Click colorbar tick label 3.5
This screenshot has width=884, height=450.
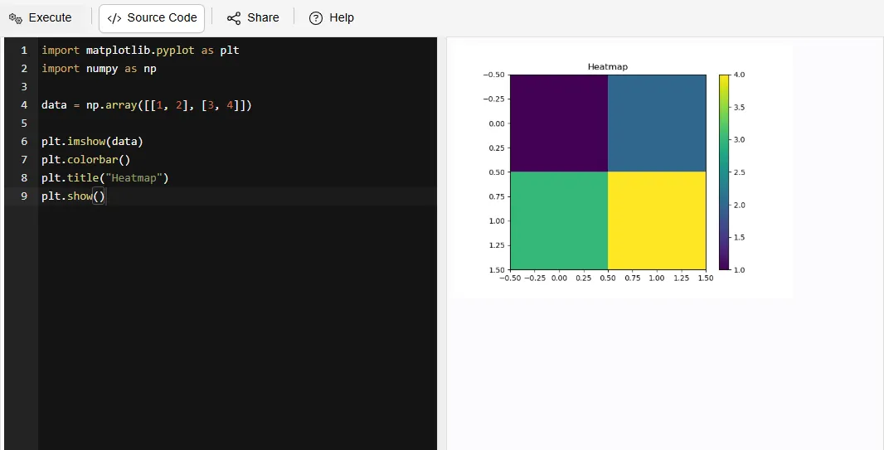click(x=739, y=107)
